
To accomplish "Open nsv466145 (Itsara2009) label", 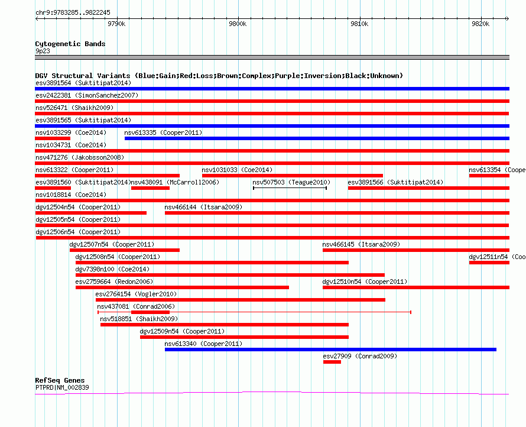I will 361,244.
